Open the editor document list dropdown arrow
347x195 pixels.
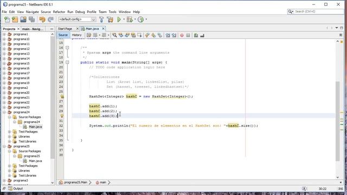point(337,28)
